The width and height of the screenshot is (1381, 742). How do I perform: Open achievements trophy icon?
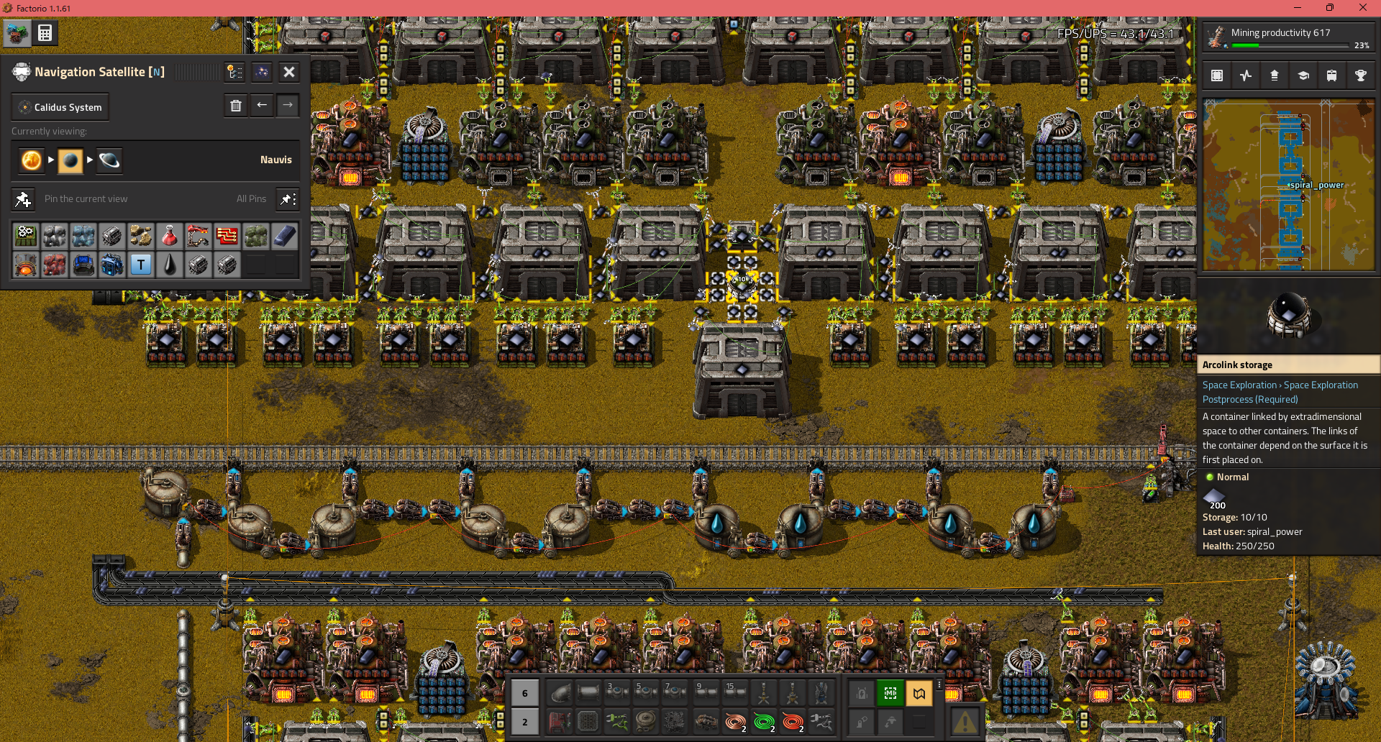[1361, 75]
